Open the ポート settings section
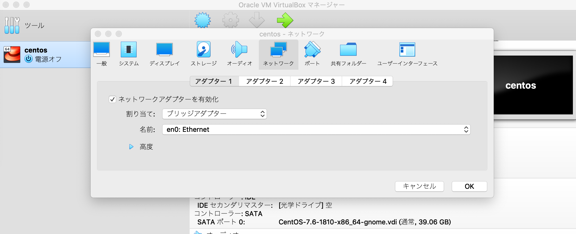 312,54
